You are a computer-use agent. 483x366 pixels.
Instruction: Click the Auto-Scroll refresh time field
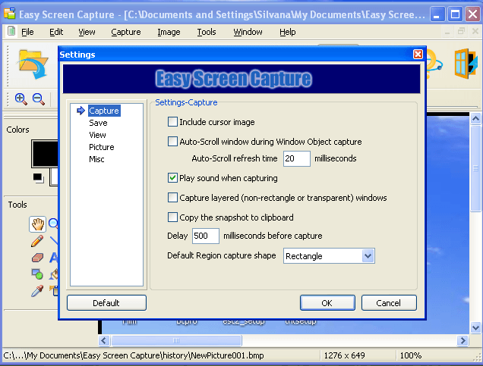[297, 158]
